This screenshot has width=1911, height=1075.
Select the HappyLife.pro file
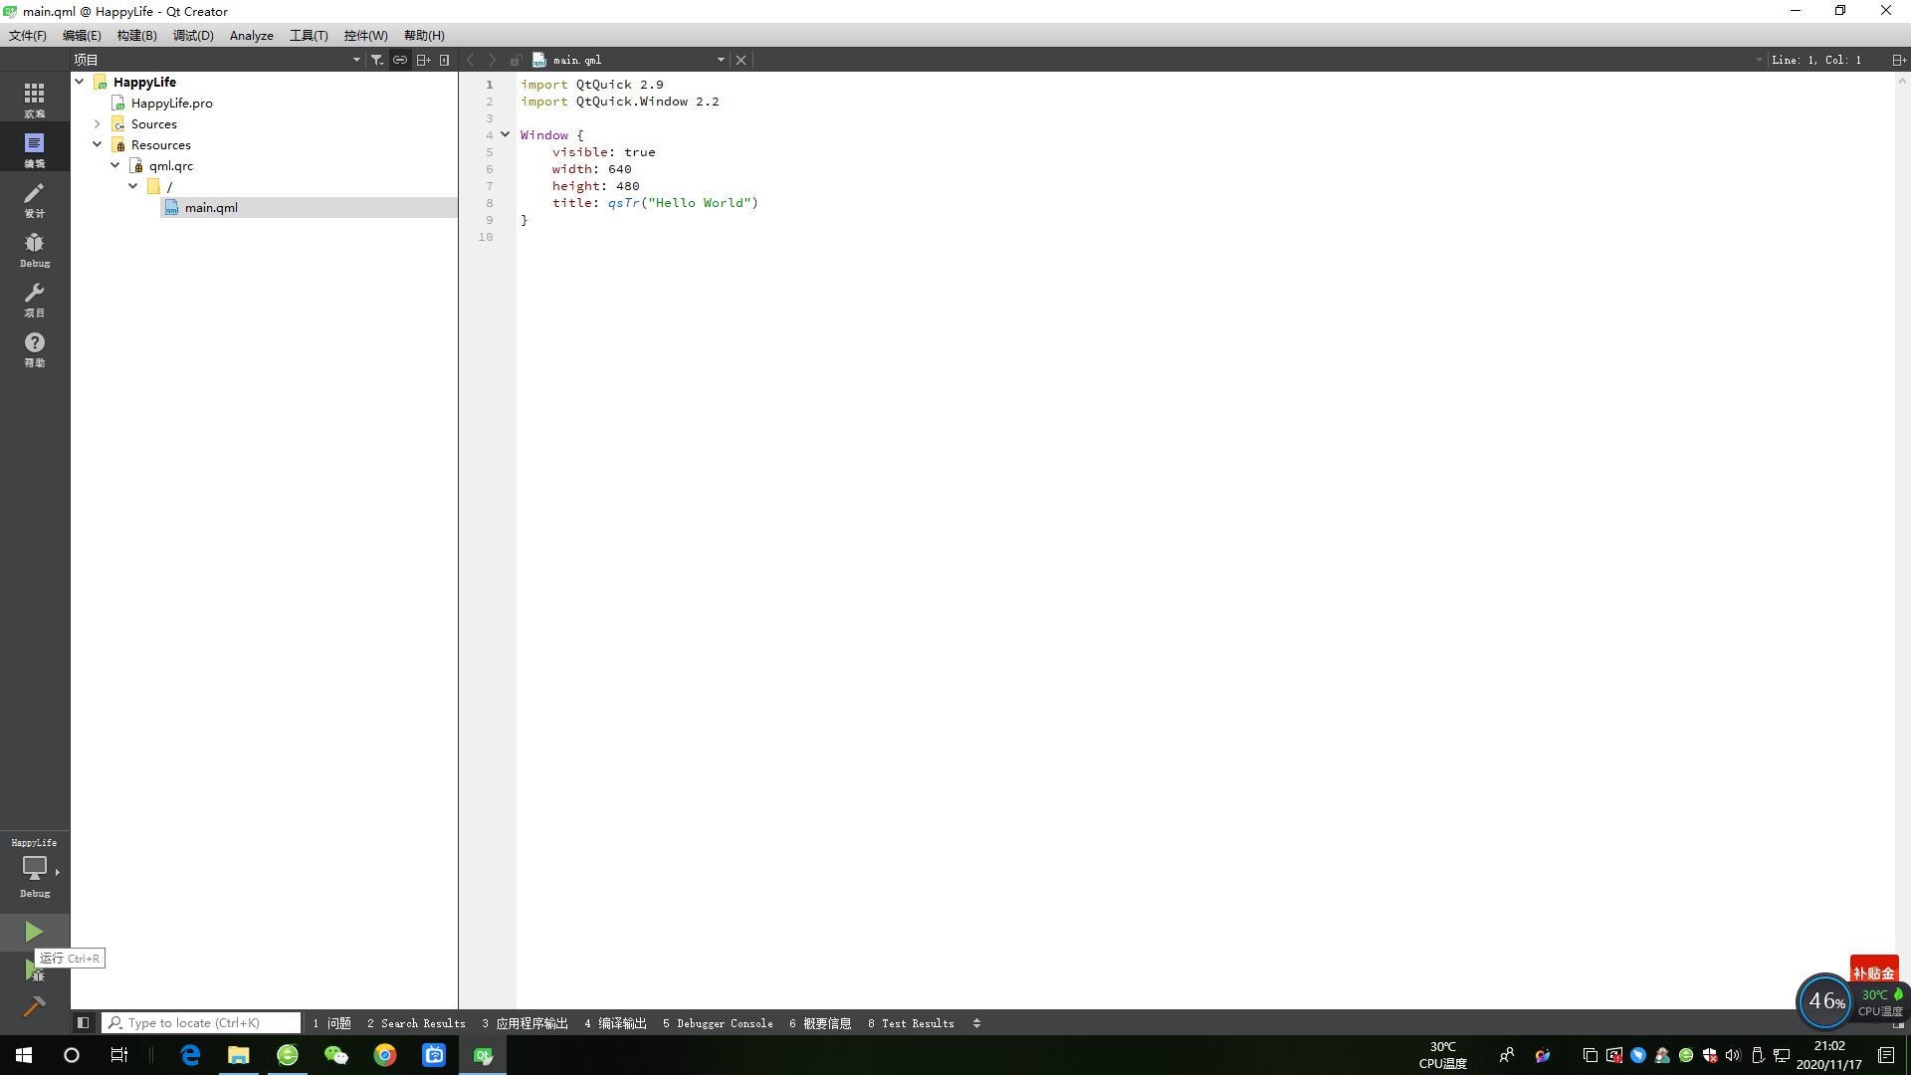tap(171, 104)
